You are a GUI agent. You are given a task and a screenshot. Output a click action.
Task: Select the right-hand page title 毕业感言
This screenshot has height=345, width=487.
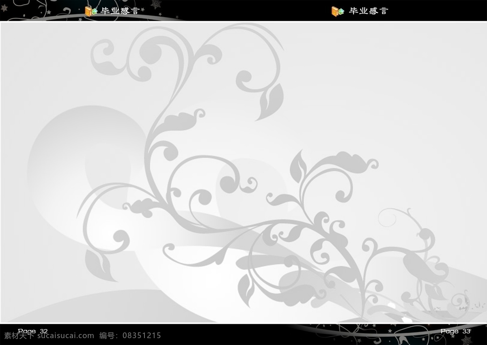click(368, 11)
